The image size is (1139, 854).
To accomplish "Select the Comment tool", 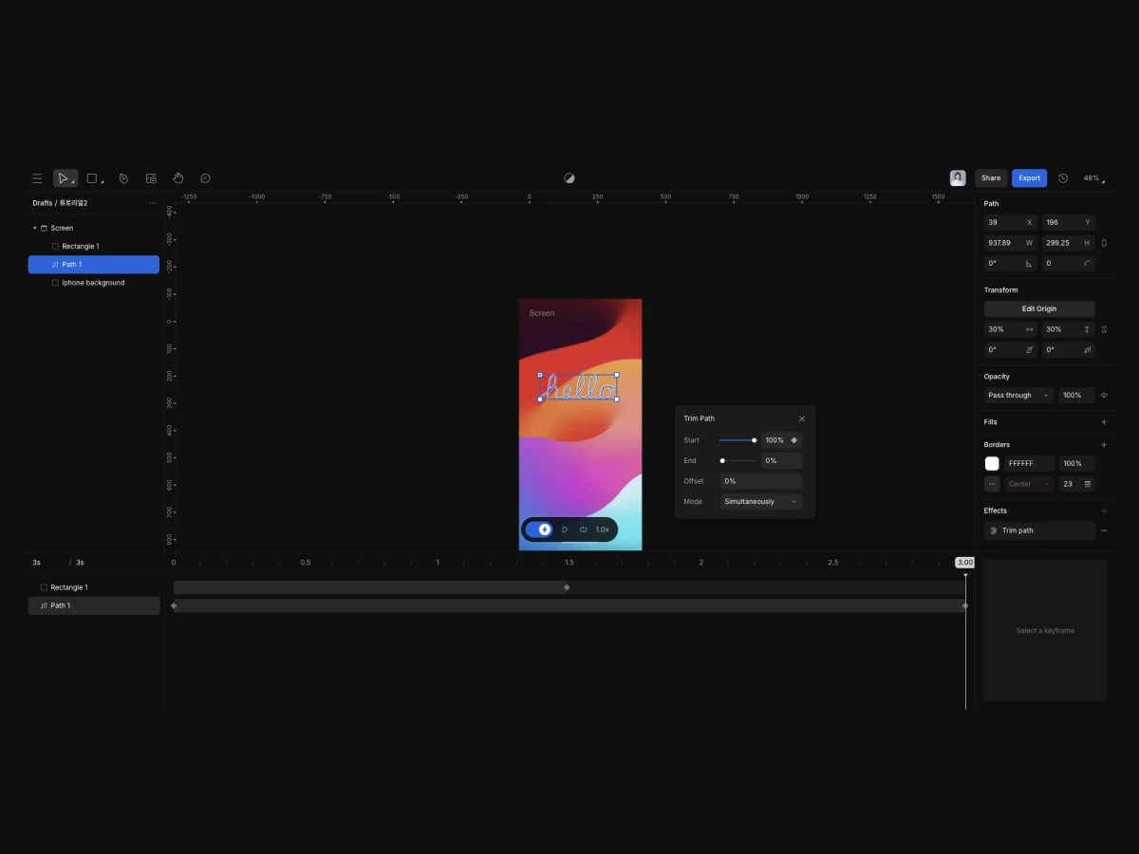I will tap(205, 178).
